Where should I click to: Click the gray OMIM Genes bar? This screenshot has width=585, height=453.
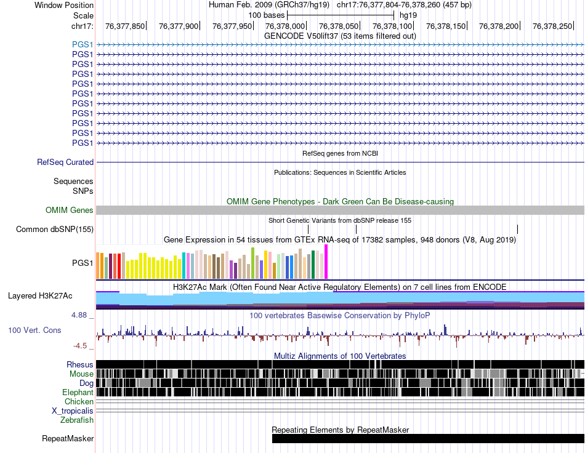(x=341, y=210)
